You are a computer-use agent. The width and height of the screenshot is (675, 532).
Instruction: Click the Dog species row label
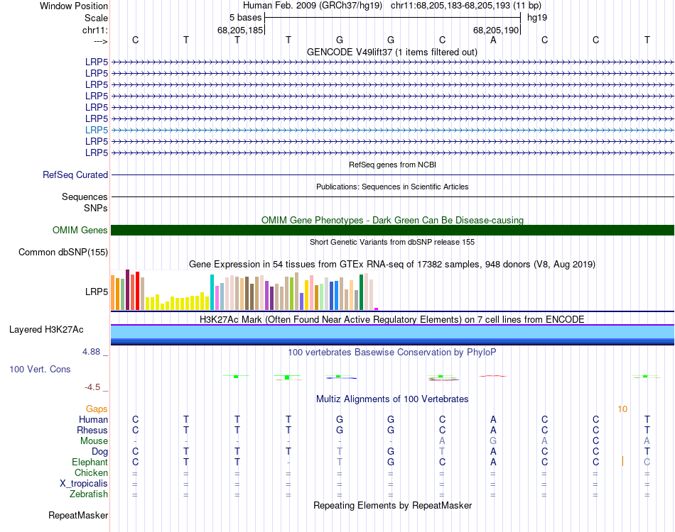pos(99,452)
